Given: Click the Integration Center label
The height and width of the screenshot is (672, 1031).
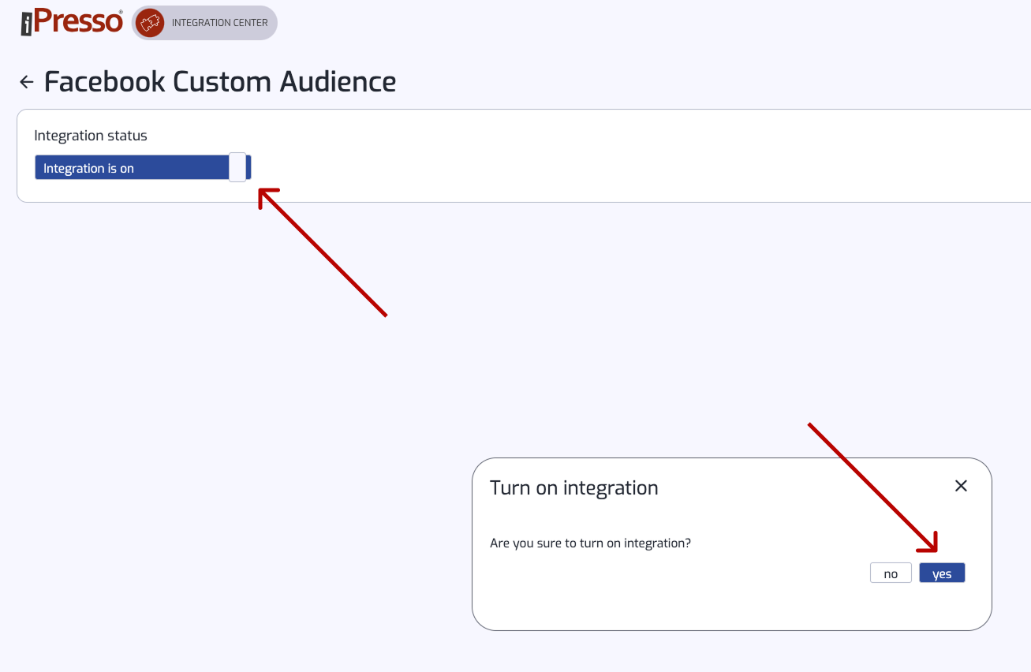Looking at the screenshot, I should pos(219,23).
